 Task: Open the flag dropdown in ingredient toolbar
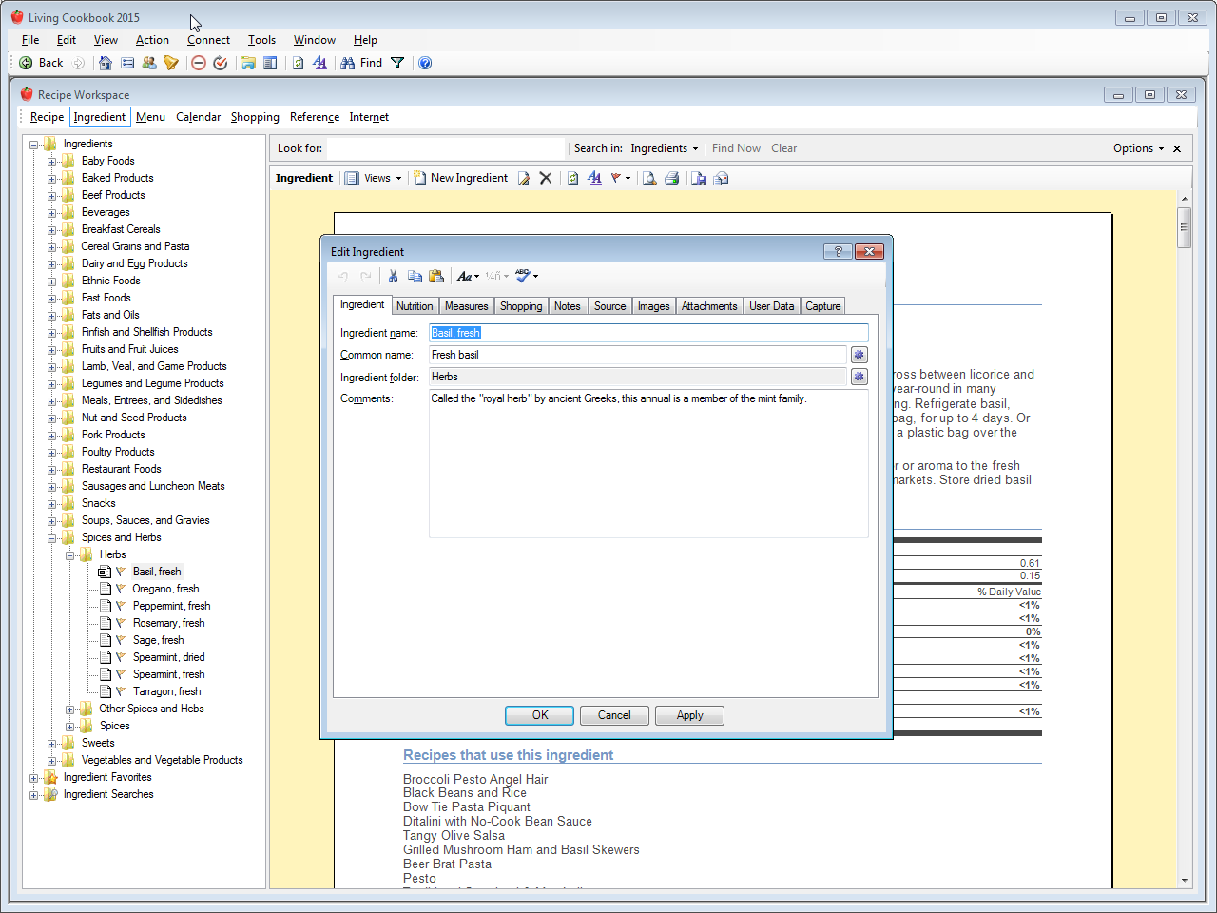621,178
